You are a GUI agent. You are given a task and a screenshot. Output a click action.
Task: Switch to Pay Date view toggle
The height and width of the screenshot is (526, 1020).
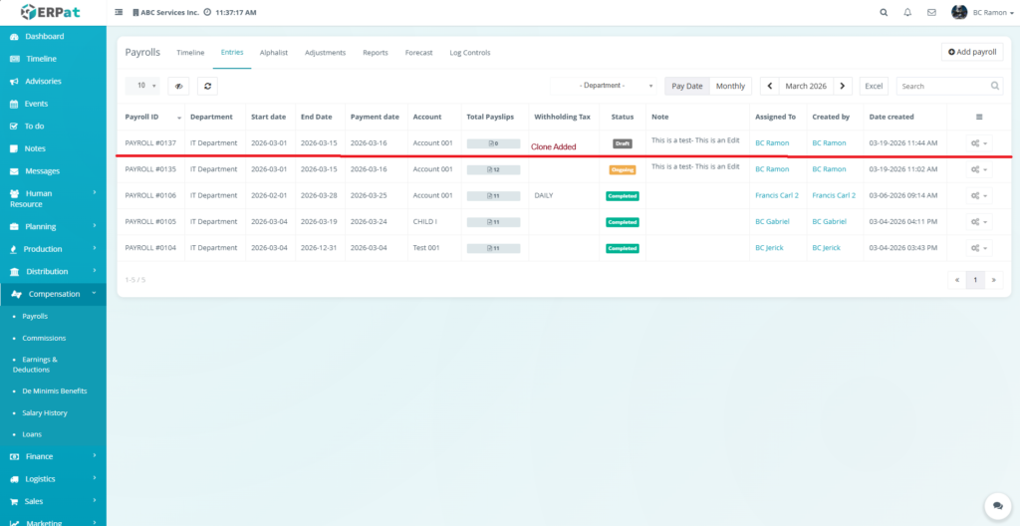click(687, 87)
